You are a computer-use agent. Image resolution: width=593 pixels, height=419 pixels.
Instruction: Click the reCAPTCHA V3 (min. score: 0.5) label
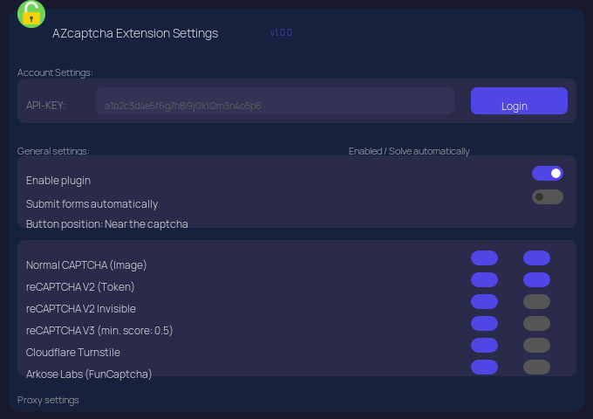click(x=99, y=331)
